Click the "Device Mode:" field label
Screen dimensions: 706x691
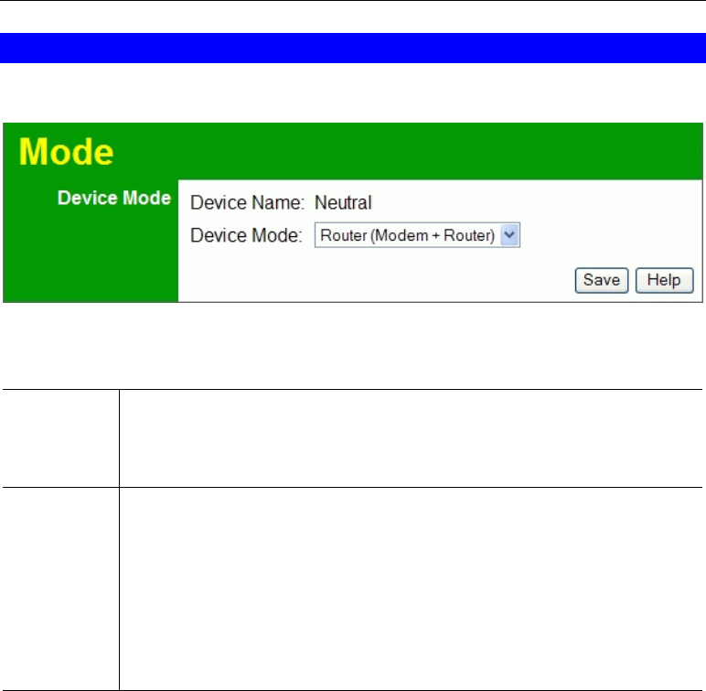point(246,235)
